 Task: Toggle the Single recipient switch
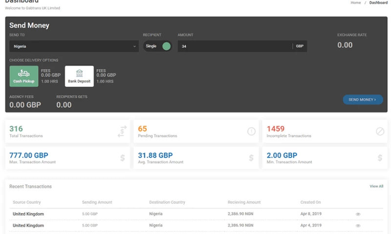click(x=166, y=46)
